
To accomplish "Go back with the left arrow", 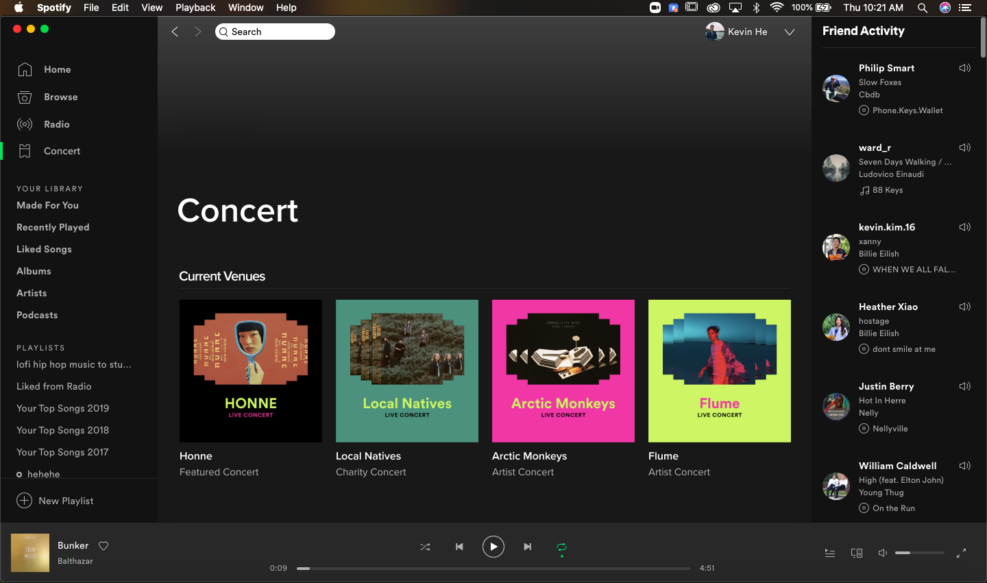I will pyautogui.click(x=175, y=32).
